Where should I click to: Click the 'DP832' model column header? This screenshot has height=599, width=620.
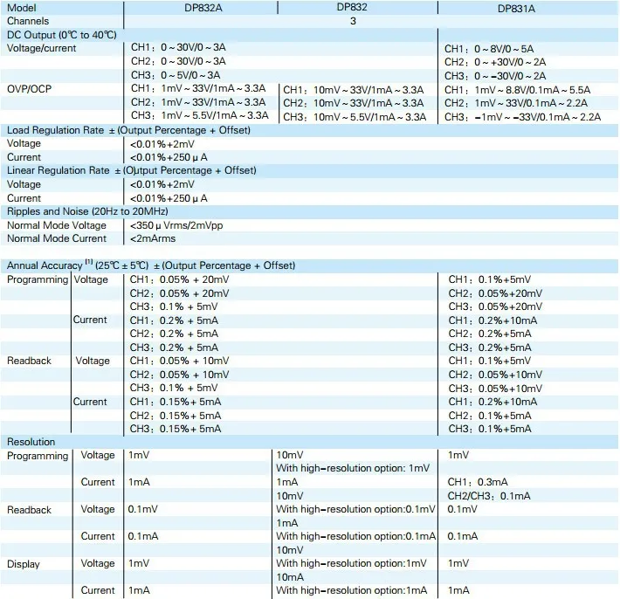coord(352,7)
